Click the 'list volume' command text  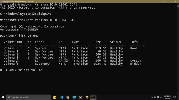pos(28,36)
